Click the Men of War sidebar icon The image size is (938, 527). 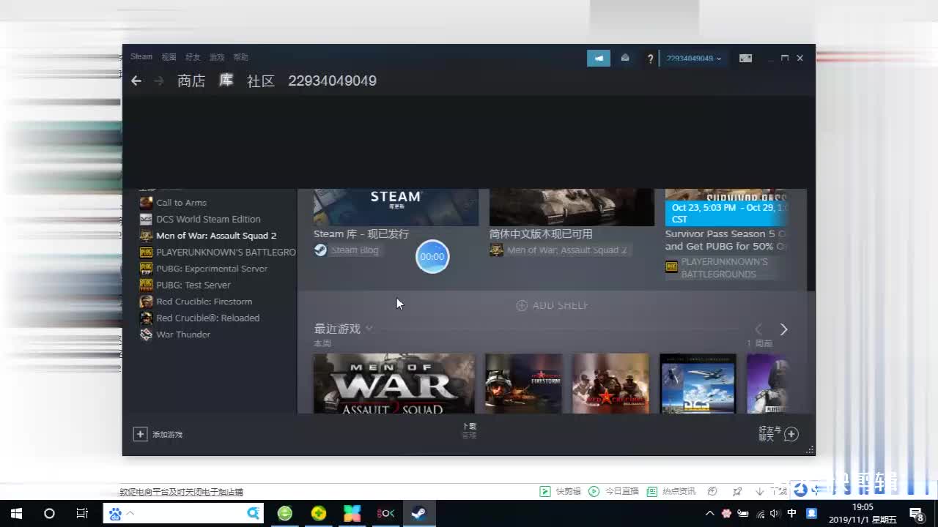pos(146,236)
